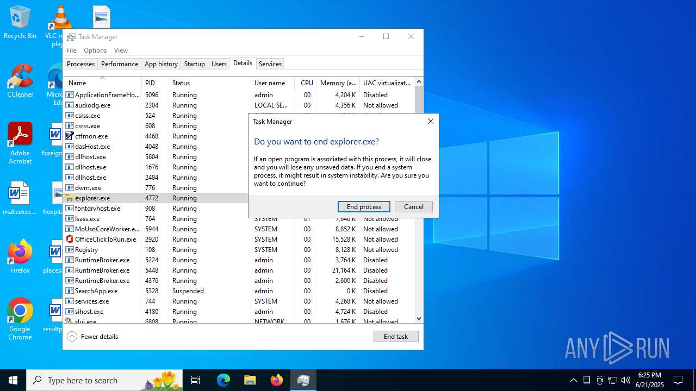Viewport: 696px width, 391px height.
Task: Open the View menu
Action: coord(121,51)
